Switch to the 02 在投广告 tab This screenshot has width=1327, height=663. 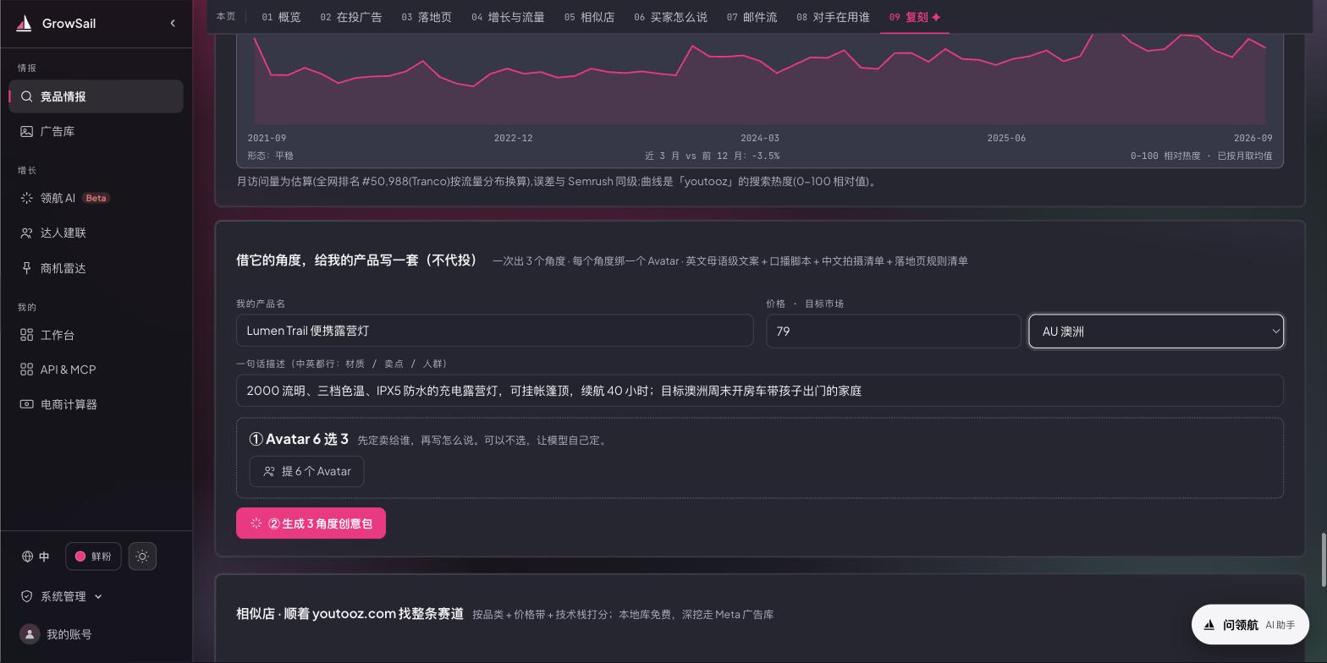pos(351,17)
